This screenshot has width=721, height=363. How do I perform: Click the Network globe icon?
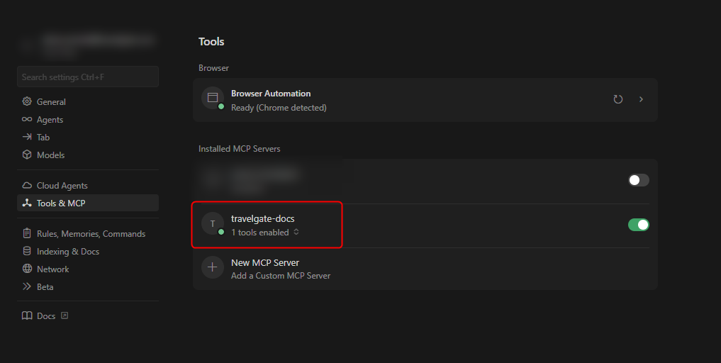tap(27, 269)
